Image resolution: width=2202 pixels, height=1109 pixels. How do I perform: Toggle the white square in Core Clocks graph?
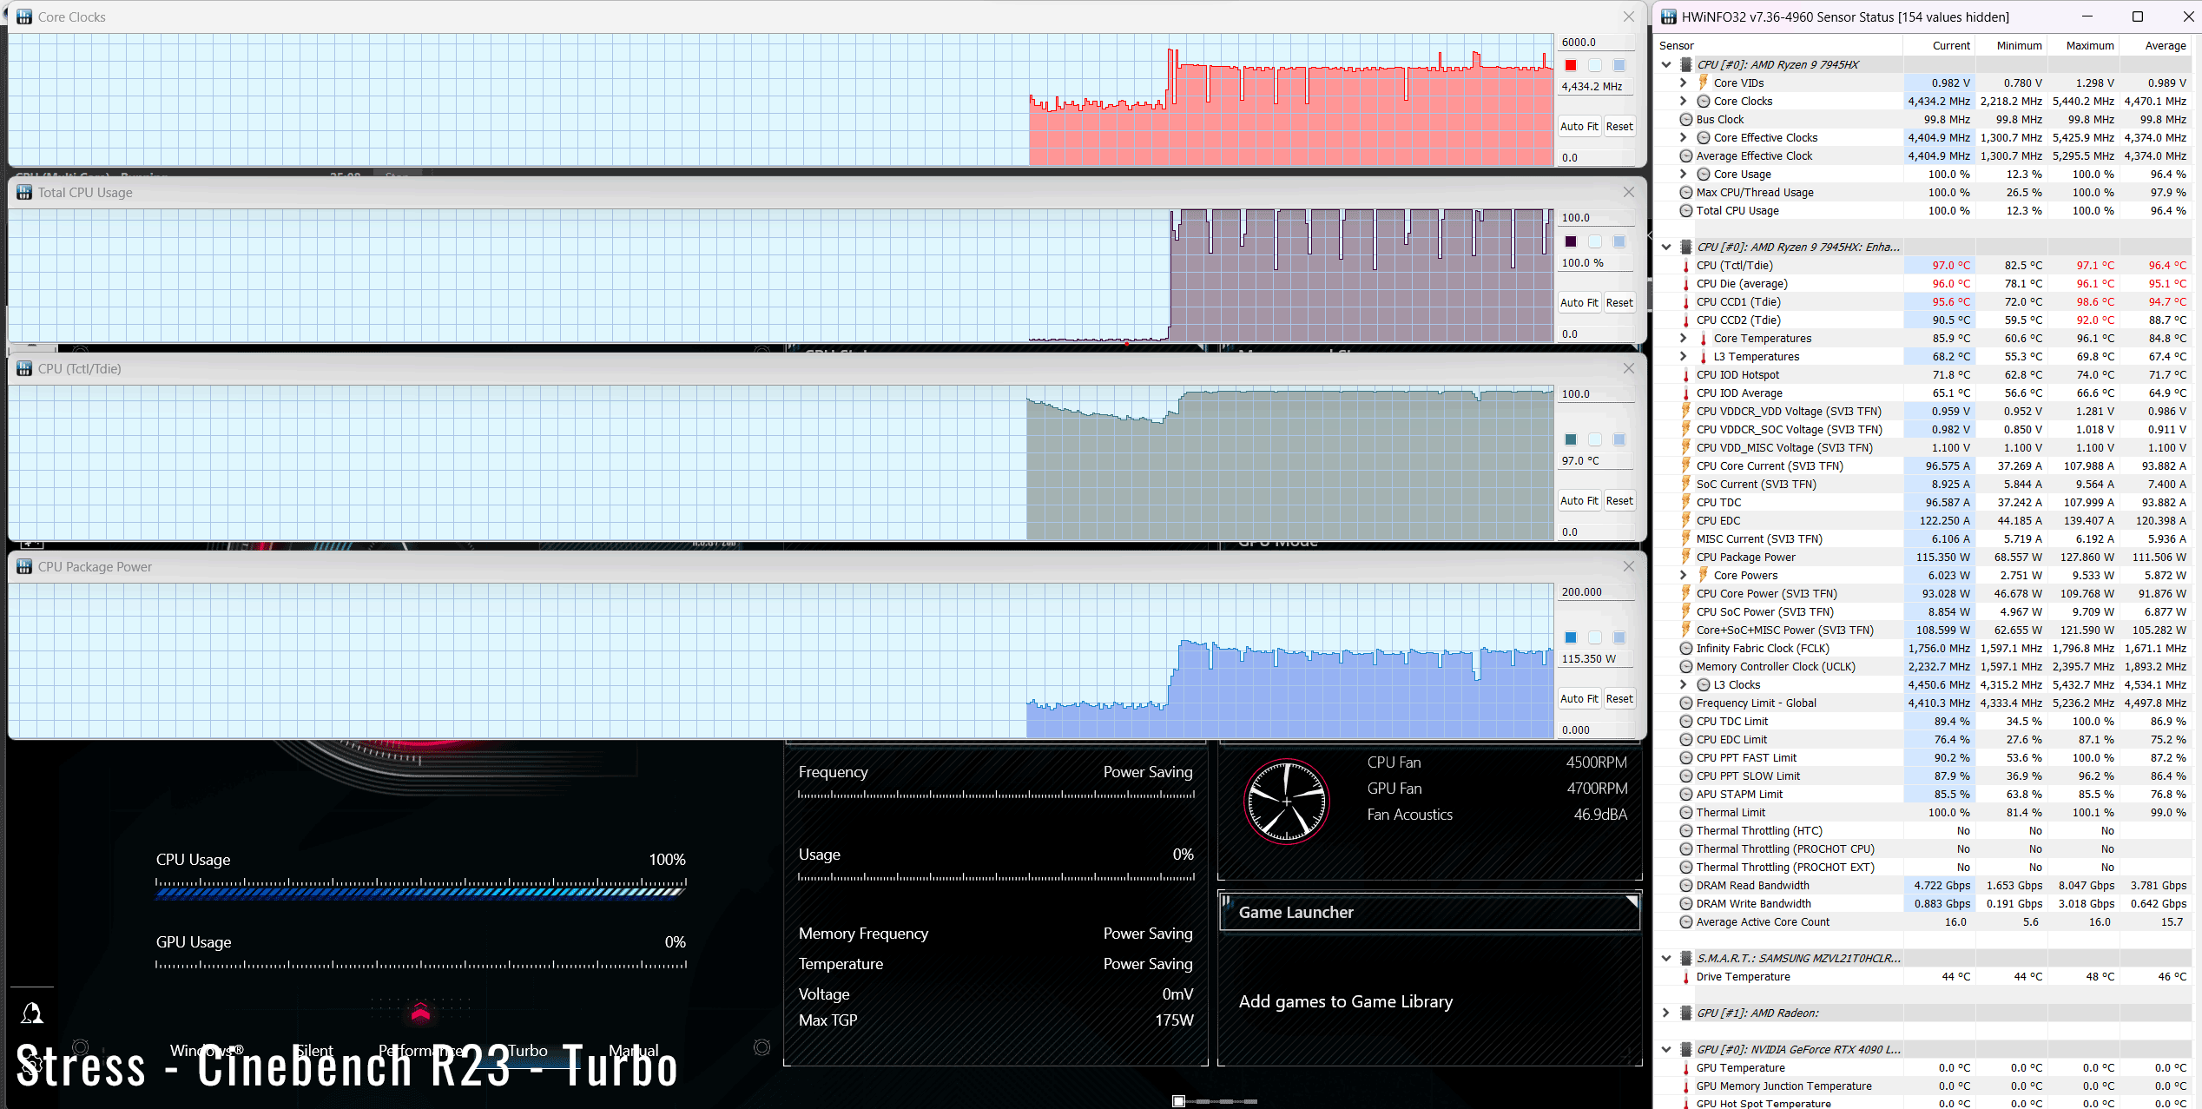pyautogui.click(x=1595, y=65)
